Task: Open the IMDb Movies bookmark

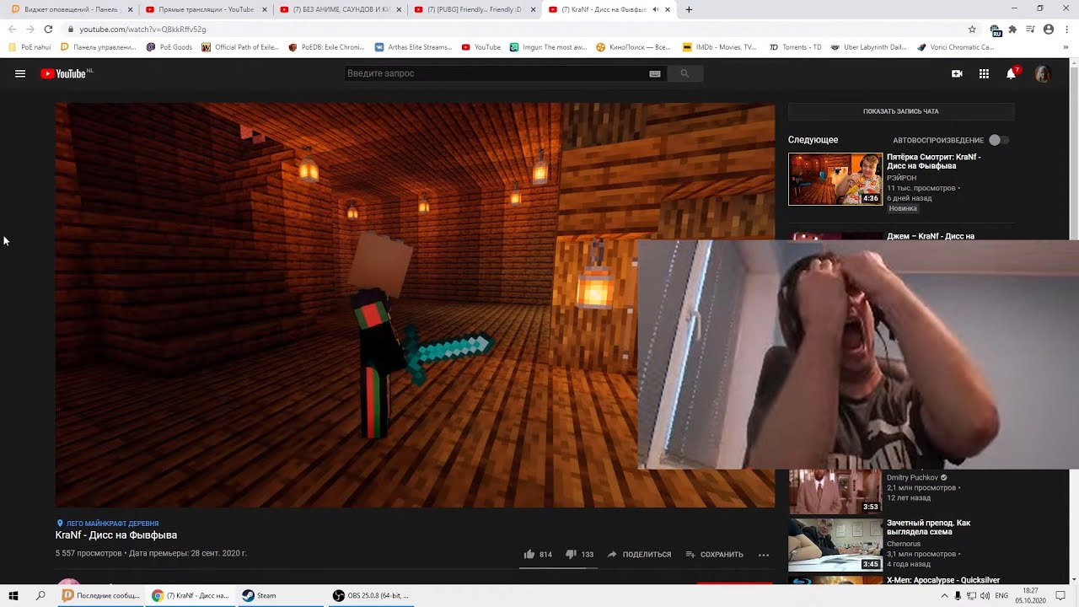Action: (720, 47)
